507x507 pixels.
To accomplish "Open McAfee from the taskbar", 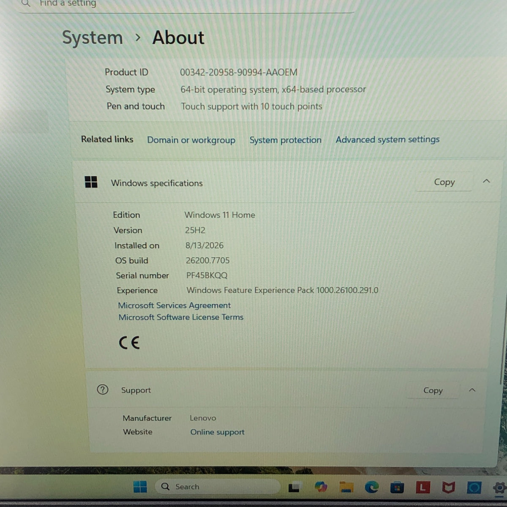I will click(x=448, y=488).
